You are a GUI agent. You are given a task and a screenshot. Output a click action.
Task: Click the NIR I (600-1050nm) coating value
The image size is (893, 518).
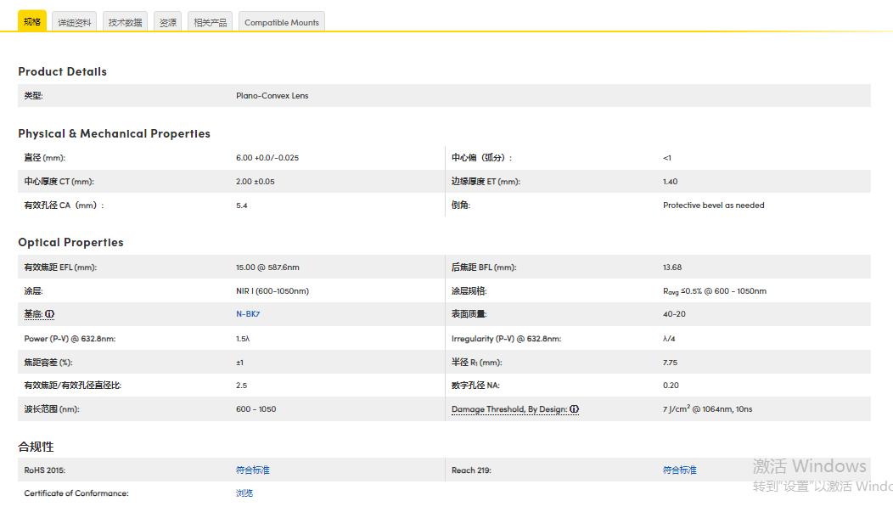click(x=272, y=290)
